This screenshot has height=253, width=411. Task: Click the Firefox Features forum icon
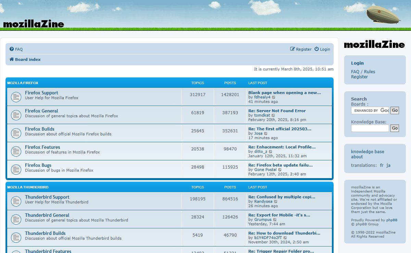(16, 151)
